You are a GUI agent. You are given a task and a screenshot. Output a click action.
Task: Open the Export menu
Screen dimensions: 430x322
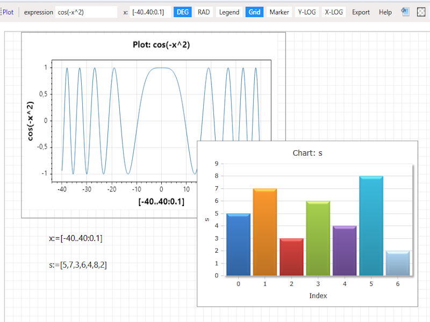tap(361, 12)
